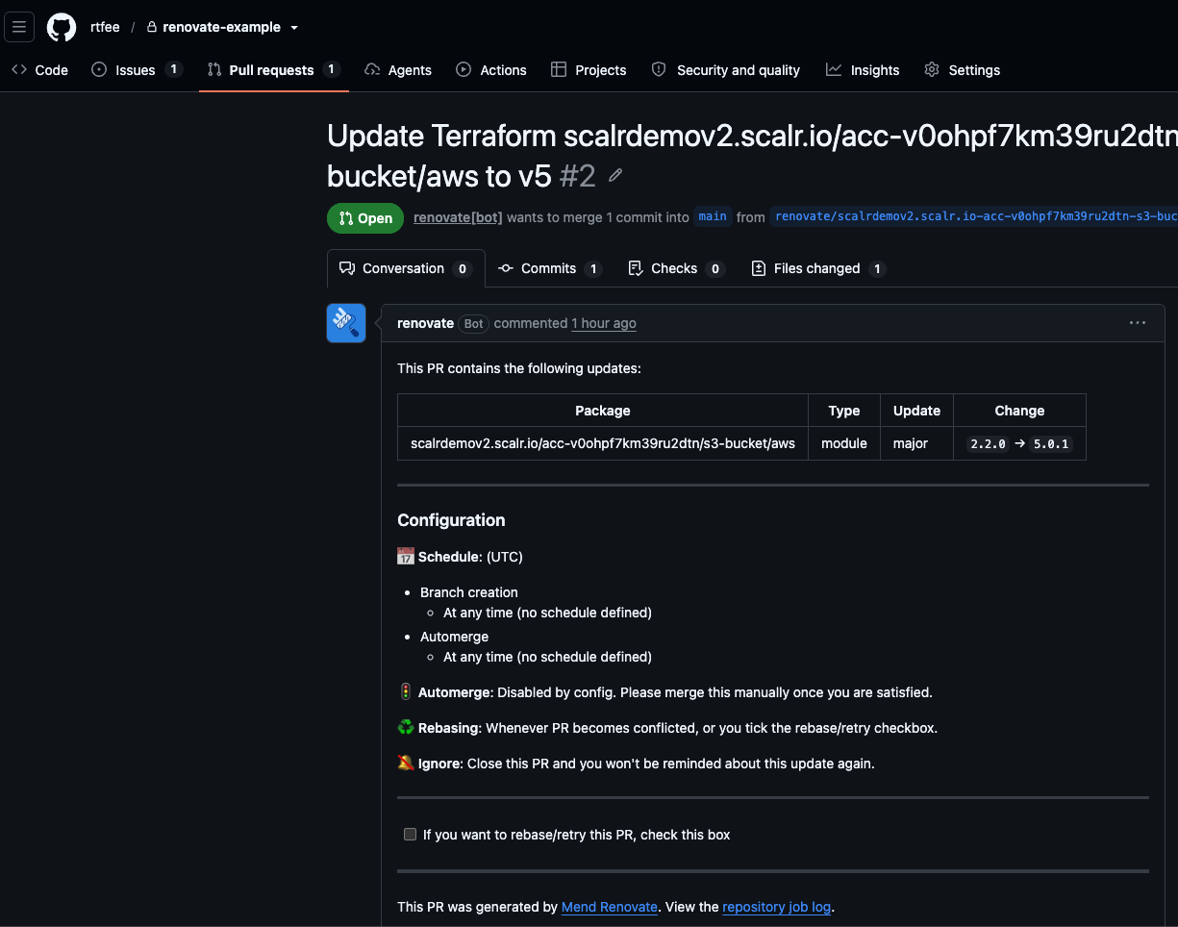Open the renovate bot avatar
The height and width of the screenshot is (927, 1178).
point(346,323)
